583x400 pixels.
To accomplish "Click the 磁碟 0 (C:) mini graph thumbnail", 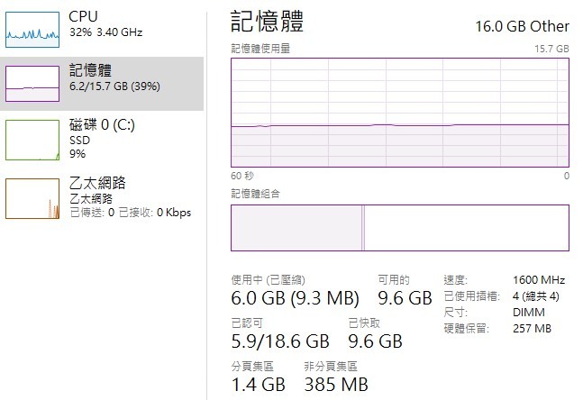I will [33, 138].
